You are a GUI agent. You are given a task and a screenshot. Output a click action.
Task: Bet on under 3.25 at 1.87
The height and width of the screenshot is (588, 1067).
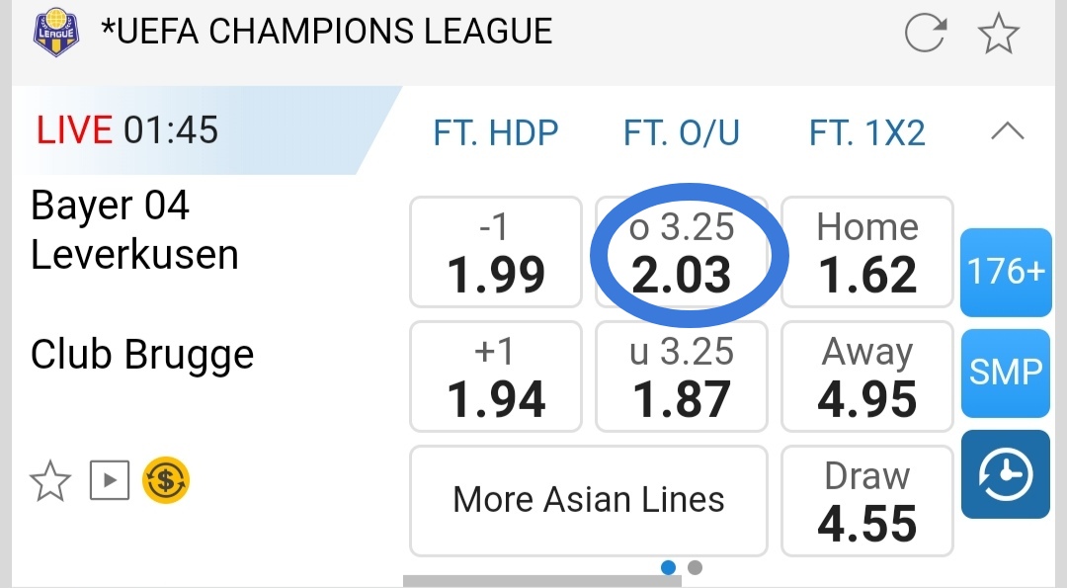[x=682, y=377]
